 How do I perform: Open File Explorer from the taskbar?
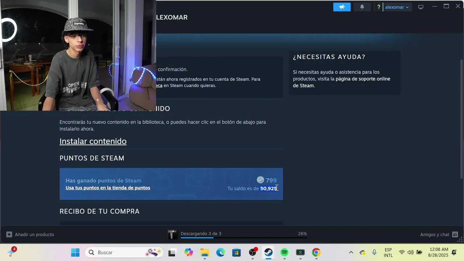[x=205, y=252]
